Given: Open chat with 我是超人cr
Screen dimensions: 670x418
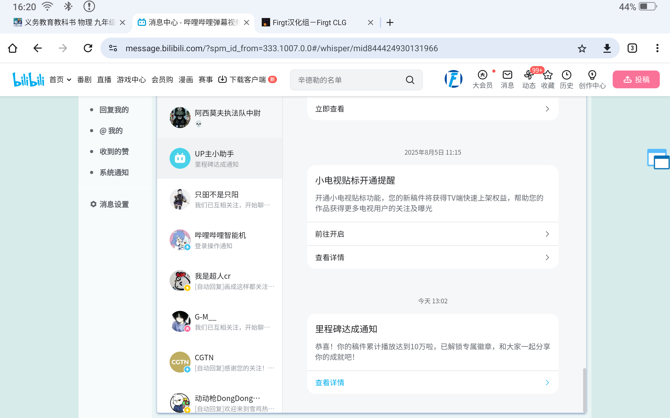Looking at the screenshot, I should point(220,281).
